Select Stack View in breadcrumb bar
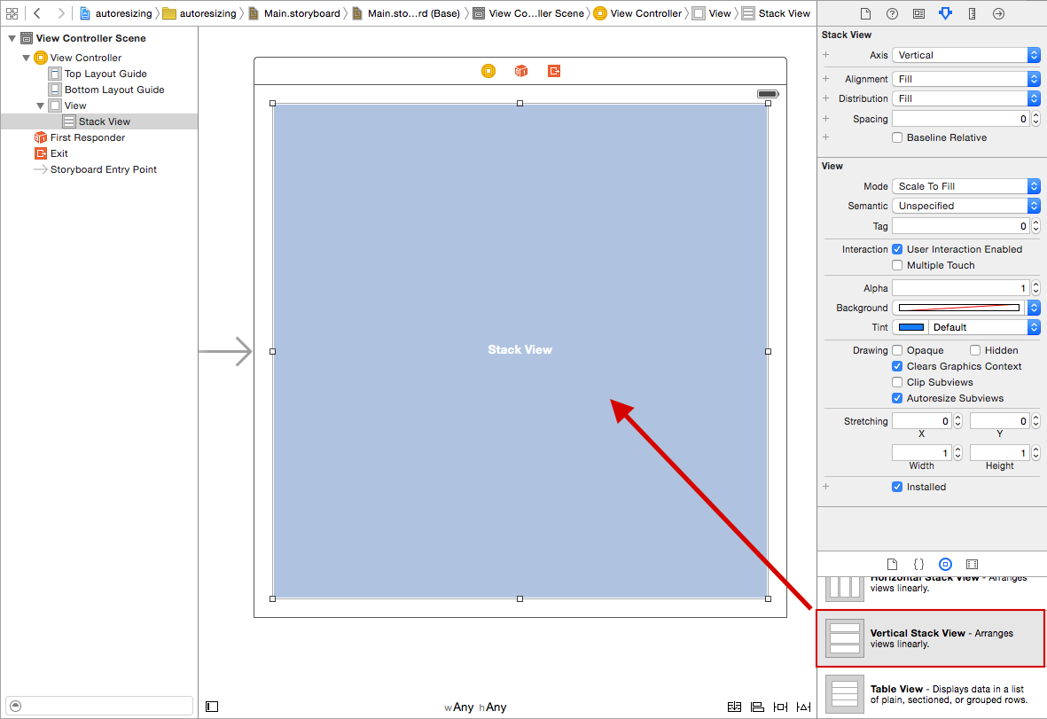The width and height of the screenshot is (1047, 719). (x=776, y=13)
